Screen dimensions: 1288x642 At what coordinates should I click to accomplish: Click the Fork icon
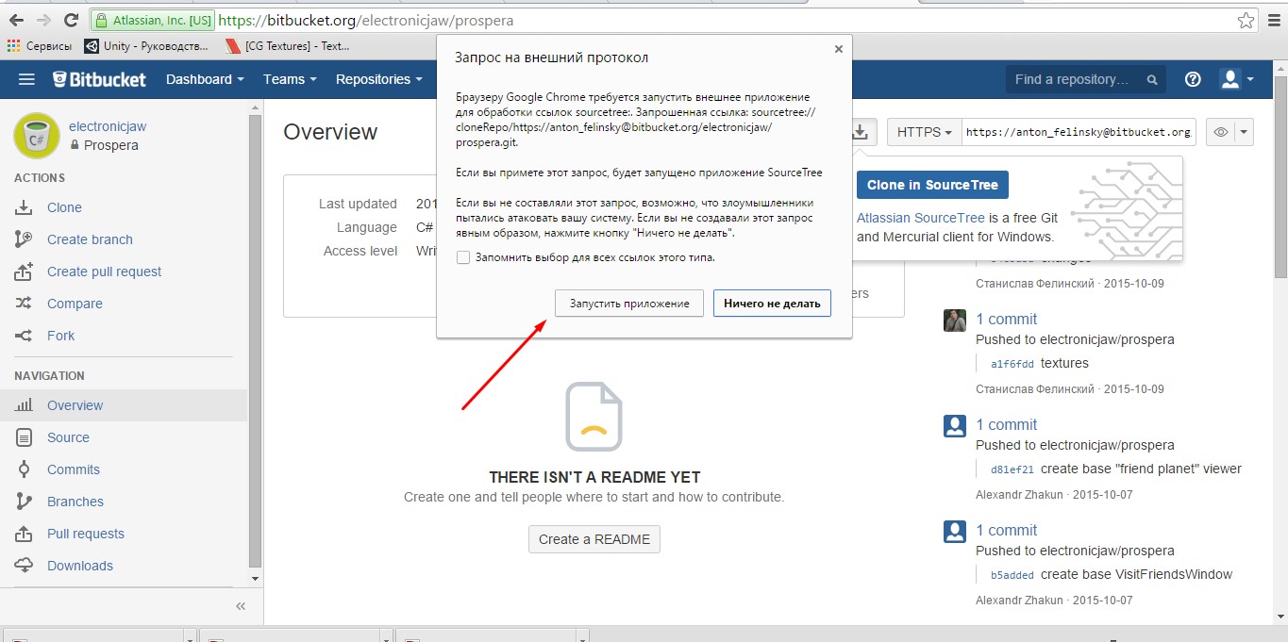pos(25,336)
